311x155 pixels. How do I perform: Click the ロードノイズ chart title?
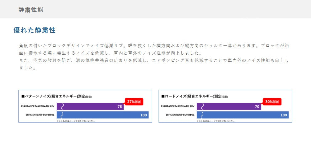(x=195, y=96)
